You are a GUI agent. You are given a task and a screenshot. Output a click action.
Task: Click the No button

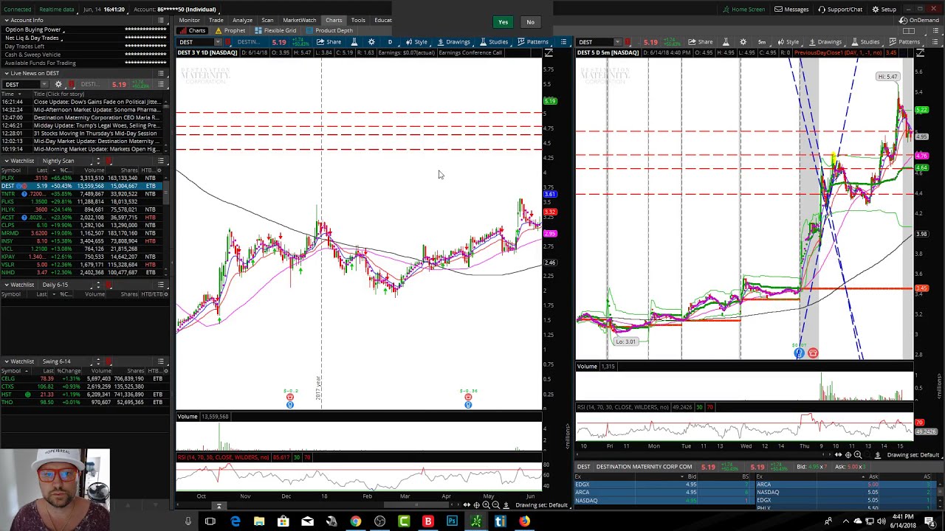(530, 22)
